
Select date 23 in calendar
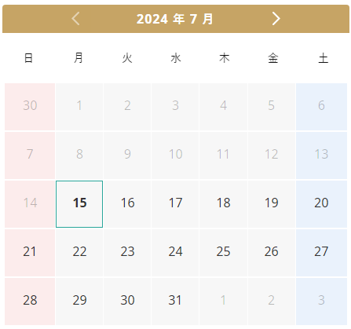click(x=127, y=253)
